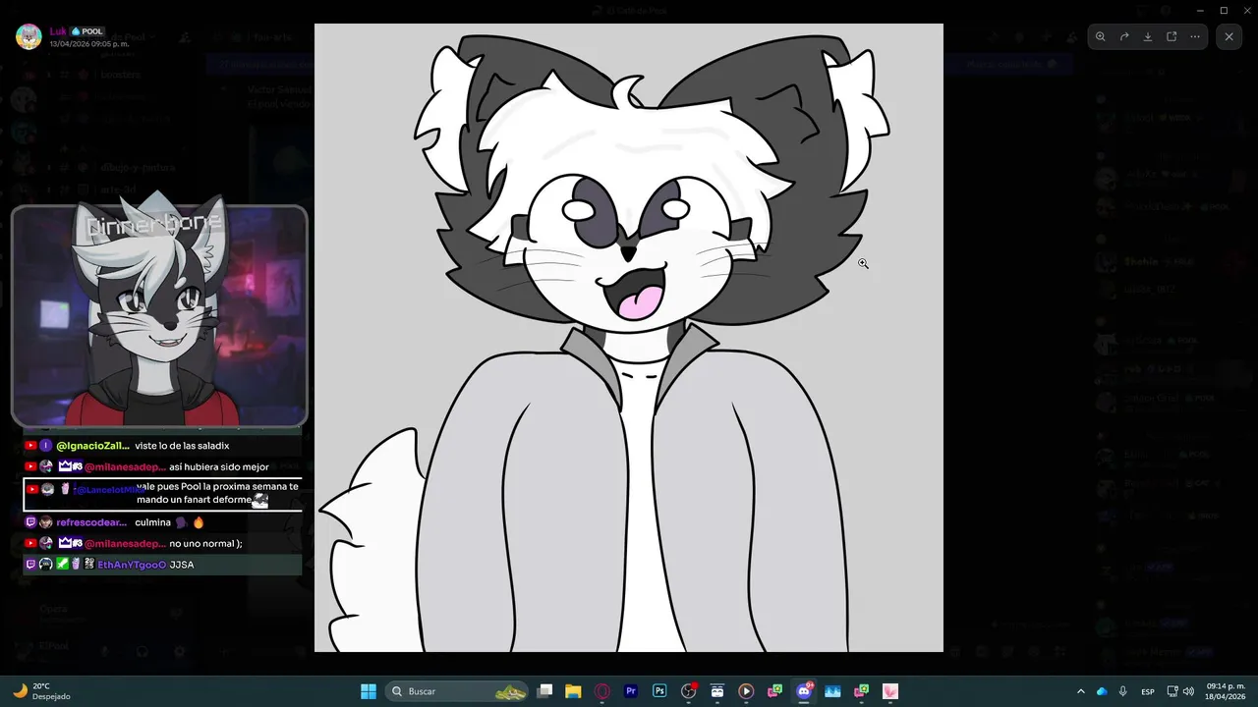
Task: Open File Explorer from the taskbar
Action: (573, 691)
